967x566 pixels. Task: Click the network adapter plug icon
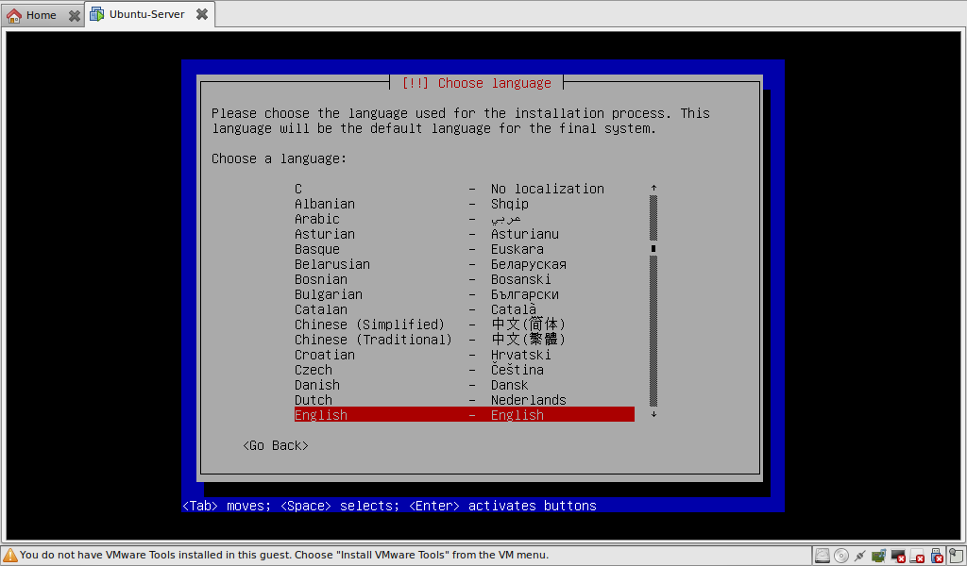pyautogui.click(x=859, y=556)
